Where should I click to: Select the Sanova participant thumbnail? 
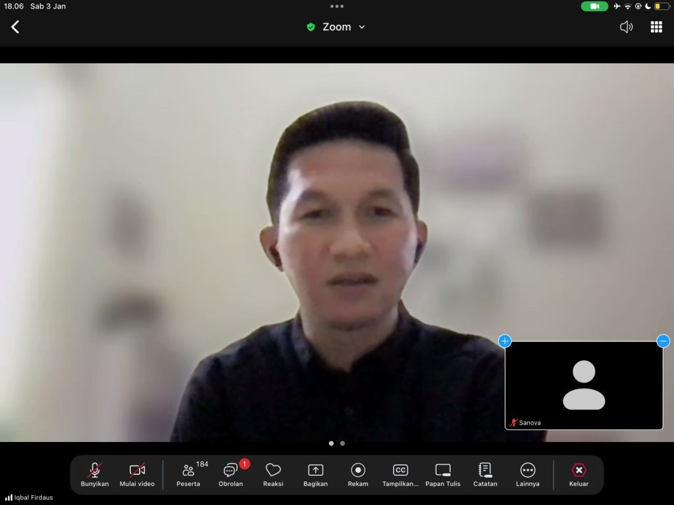pyautogui.click(x=584, y=385)
